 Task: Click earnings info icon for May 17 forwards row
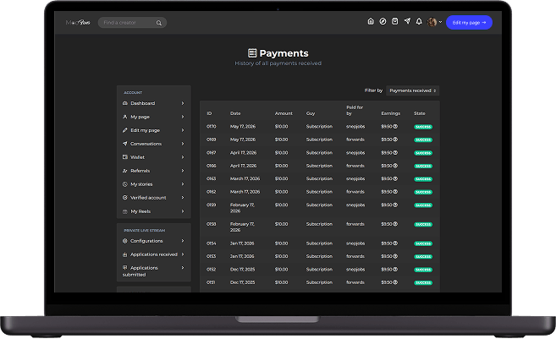coord(395,139)
